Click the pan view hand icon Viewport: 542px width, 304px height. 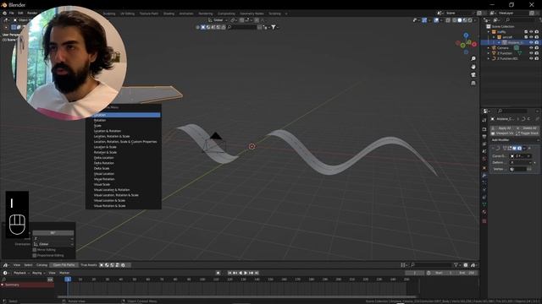pos(473,67)
